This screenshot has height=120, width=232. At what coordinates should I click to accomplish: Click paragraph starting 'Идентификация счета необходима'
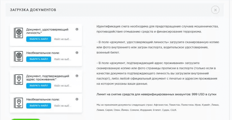click(157, 29)
